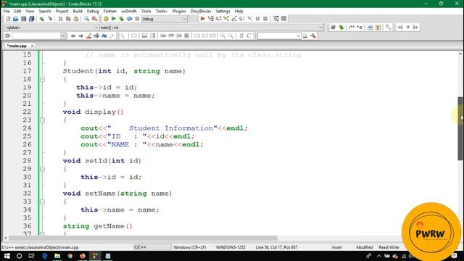Click the DoxyBlocks block comment icon

pos(352,28)
